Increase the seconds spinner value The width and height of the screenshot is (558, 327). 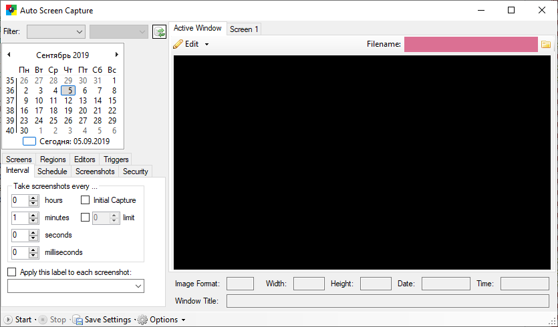[x=33, y=232]
